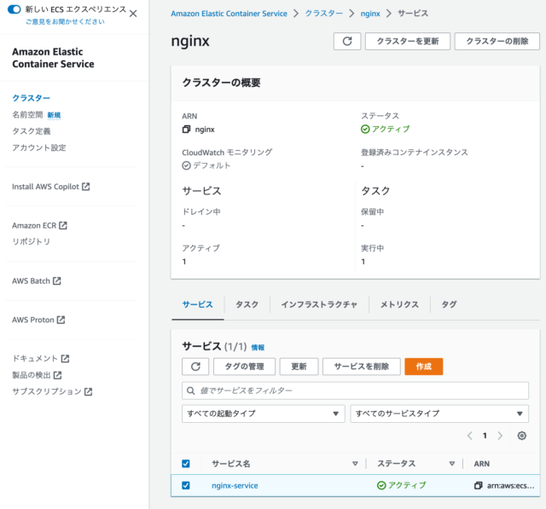
Task: Select リポジトリ in the sidebar
Action: pyautogui.click(x=32, y=241)
